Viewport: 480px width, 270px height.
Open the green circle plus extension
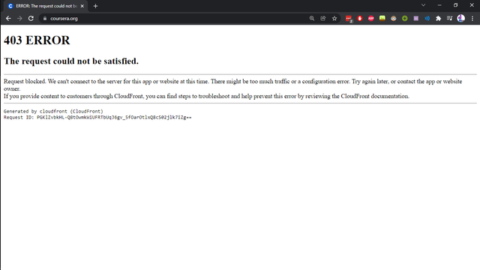(405, 18)
